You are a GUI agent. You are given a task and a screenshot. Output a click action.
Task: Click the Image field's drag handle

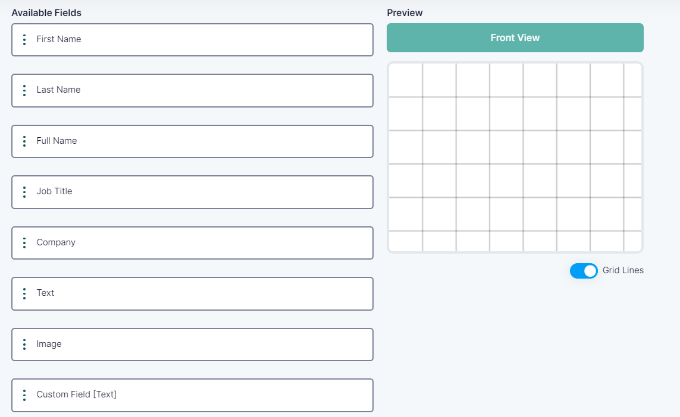pos(24,345)
